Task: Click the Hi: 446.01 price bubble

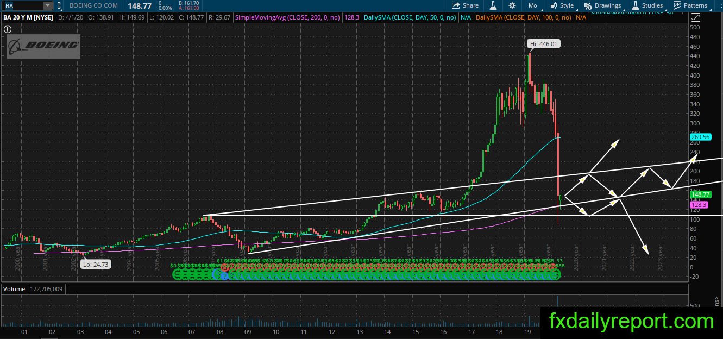Action: [544, 43]
